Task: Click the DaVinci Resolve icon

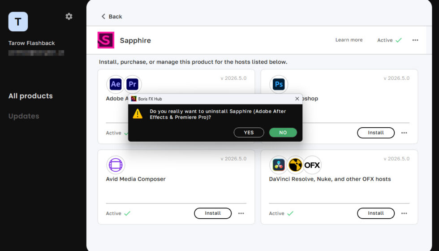Action: (x=279, y=165)
